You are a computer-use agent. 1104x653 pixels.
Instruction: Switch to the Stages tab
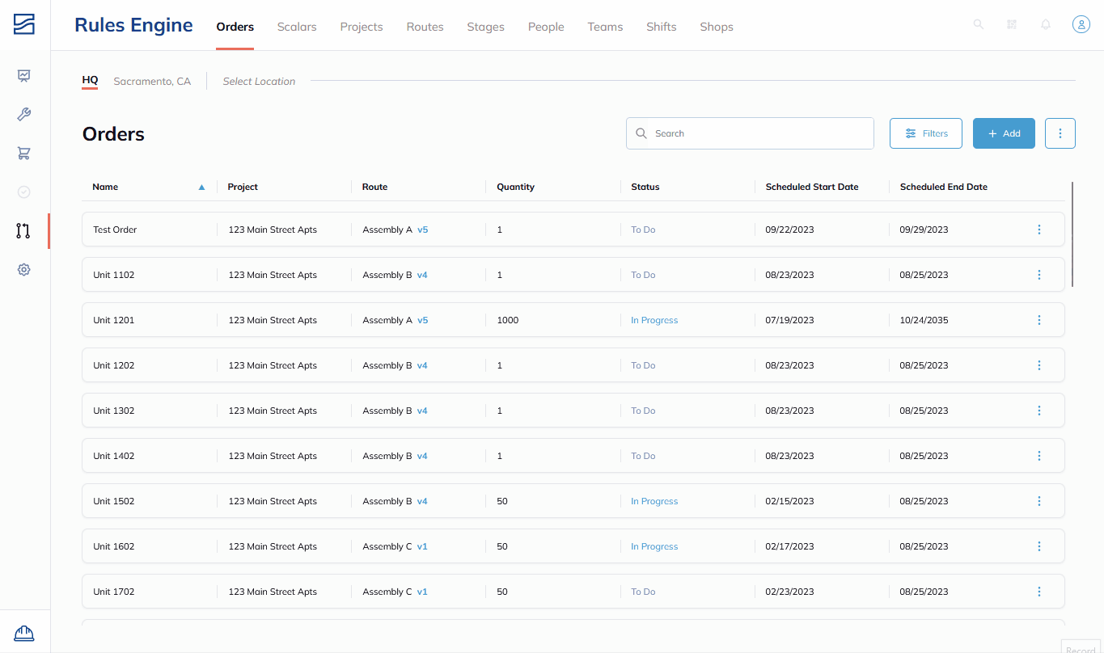[x=485, y=27]
